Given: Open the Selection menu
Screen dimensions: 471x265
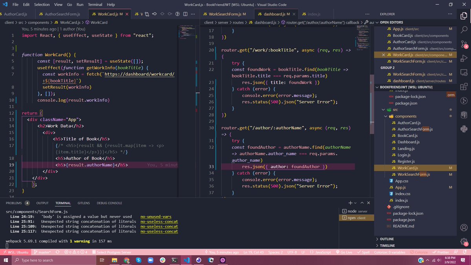Looking at the screenshot, I should (x=42, y=4).
